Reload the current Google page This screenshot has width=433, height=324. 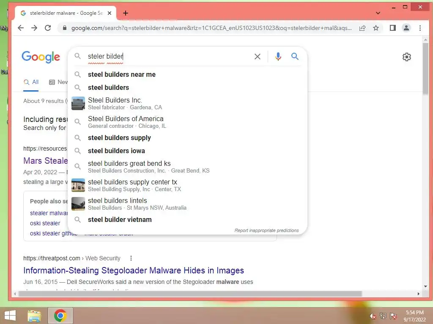pyautogui.click(x=48, y=28)
